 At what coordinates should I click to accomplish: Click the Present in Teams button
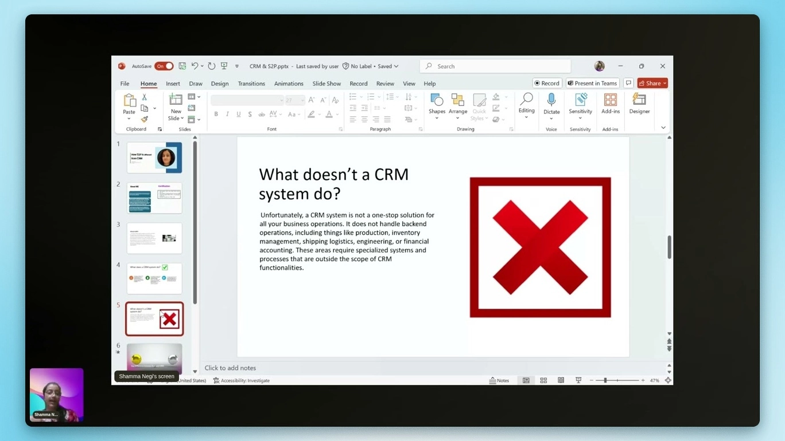coord(592,83)
